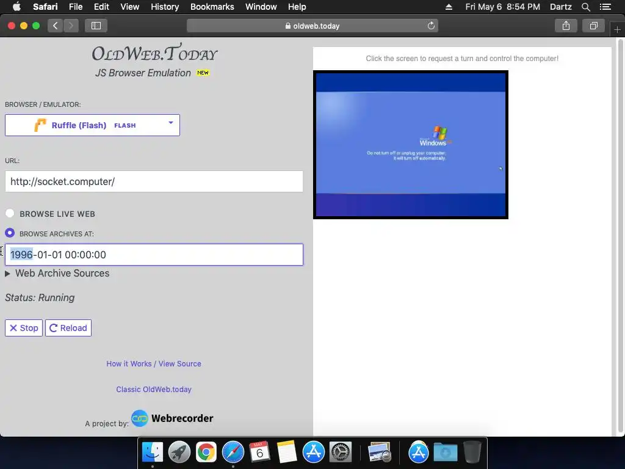Expand Web Archive Sources disclosure triangle
Viewport: 625px width, 469px height.
tap(7, 274)
